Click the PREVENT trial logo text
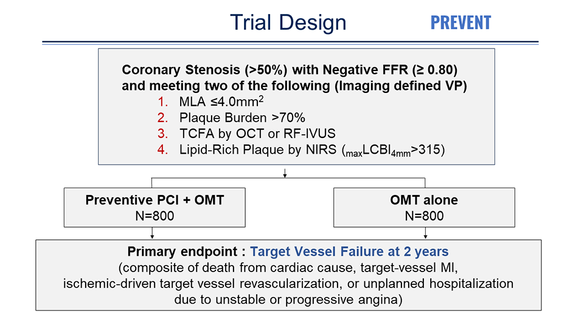584x328 pixels. pyautogui.click(x=461, y=22)
